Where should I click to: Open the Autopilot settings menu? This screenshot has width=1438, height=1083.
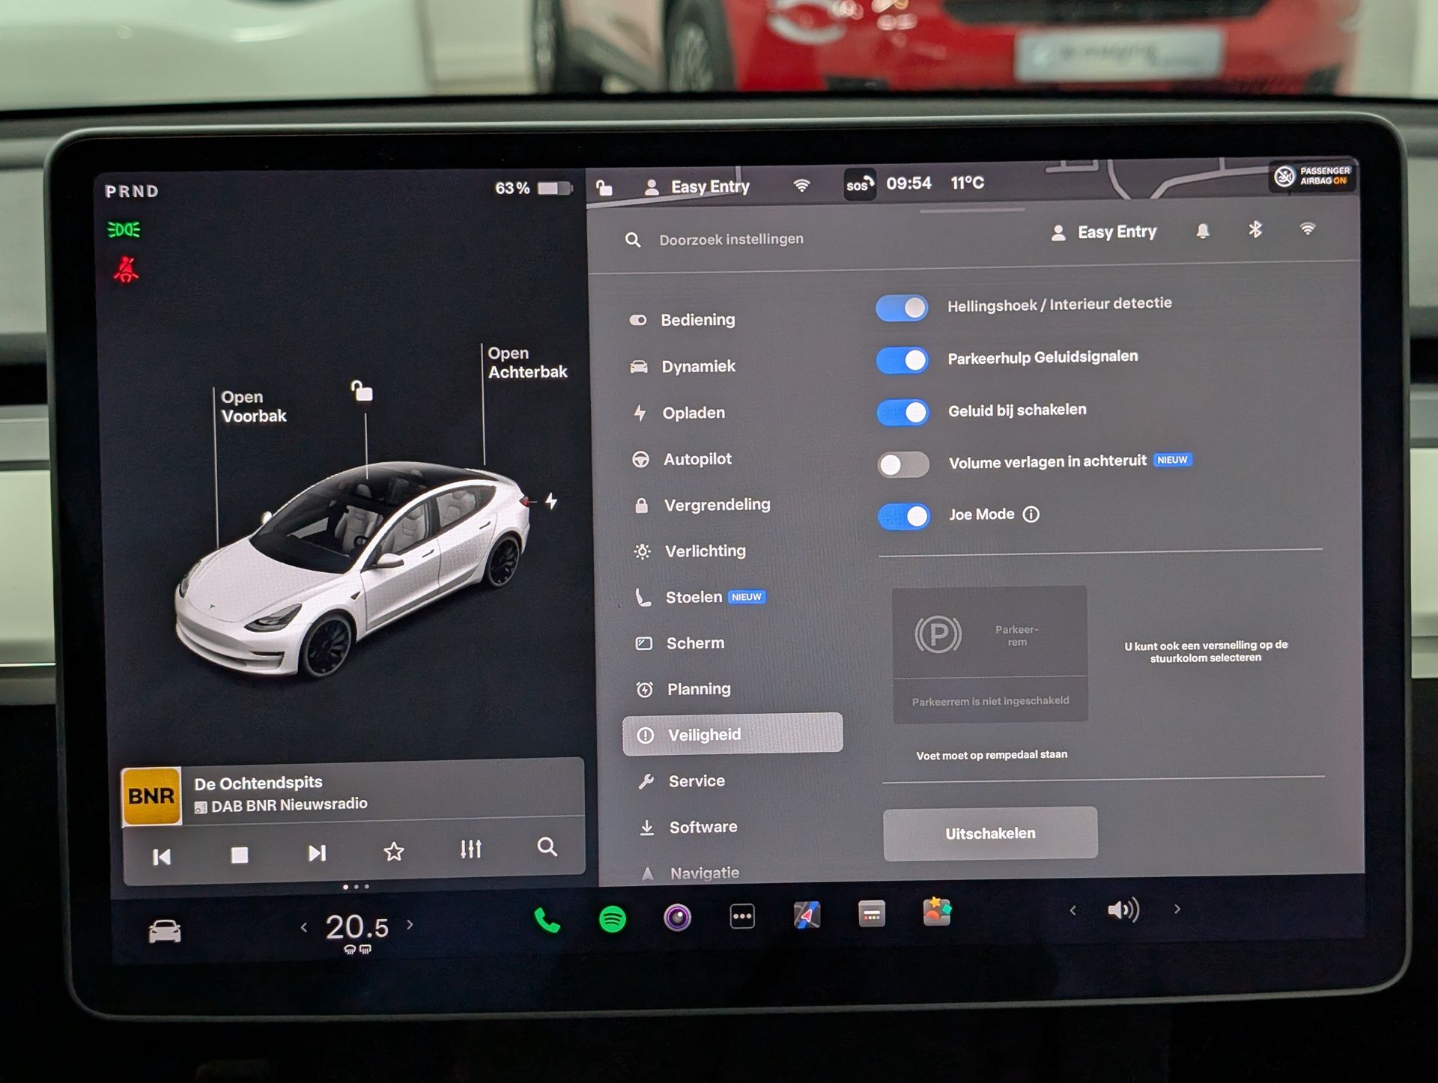(x=697, y=459)
